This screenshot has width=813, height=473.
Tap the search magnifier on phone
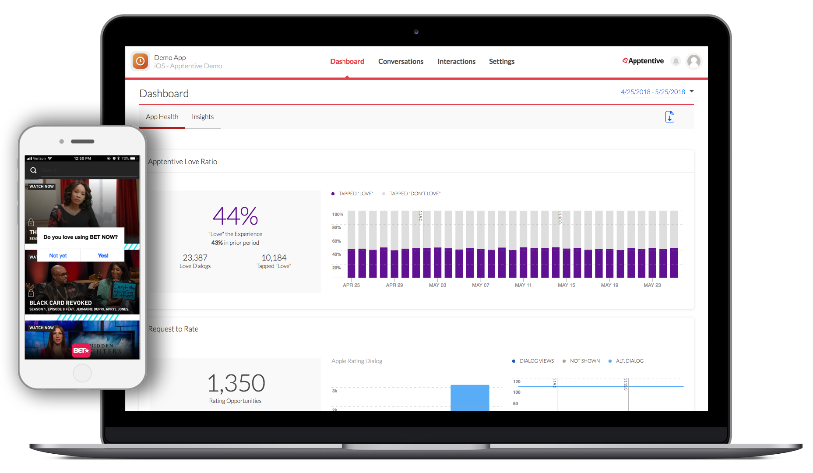(x=33, y=170)
